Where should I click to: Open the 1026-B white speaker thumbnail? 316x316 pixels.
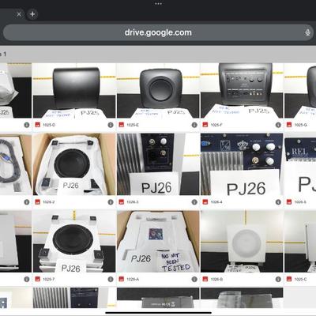point(242,241)
